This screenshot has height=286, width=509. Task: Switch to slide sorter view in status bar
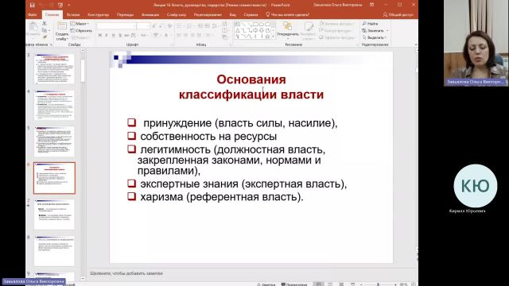coord(330,284)
